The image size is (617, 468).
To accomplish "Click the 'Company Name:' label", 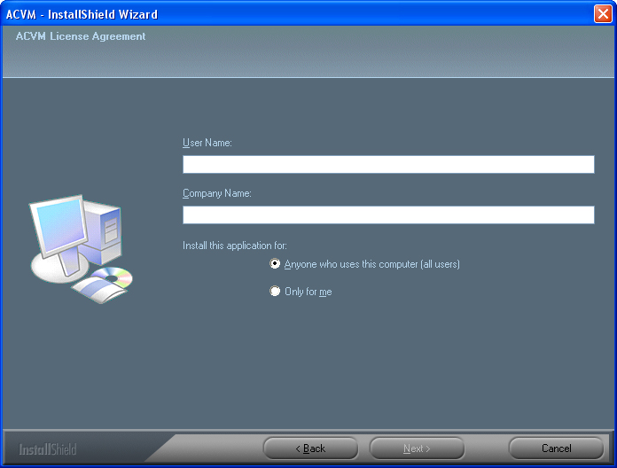I will [x=217, y=193].
